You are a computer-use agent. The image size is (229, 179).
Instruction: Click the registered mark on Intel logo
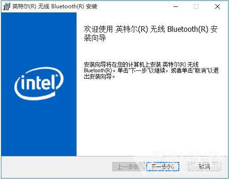pyautogui.click(x=57, y=75)
